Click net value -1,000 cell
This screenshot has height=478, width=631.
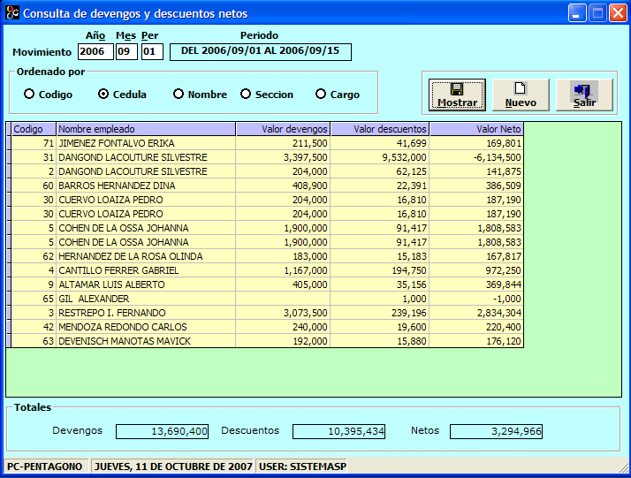point(476,299)
